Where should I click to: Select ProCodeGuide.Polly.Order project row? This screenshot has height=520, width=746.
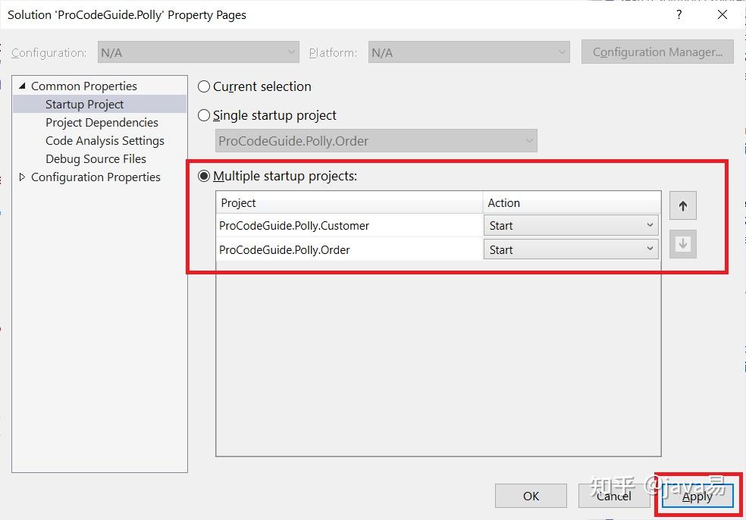[349, 249]
